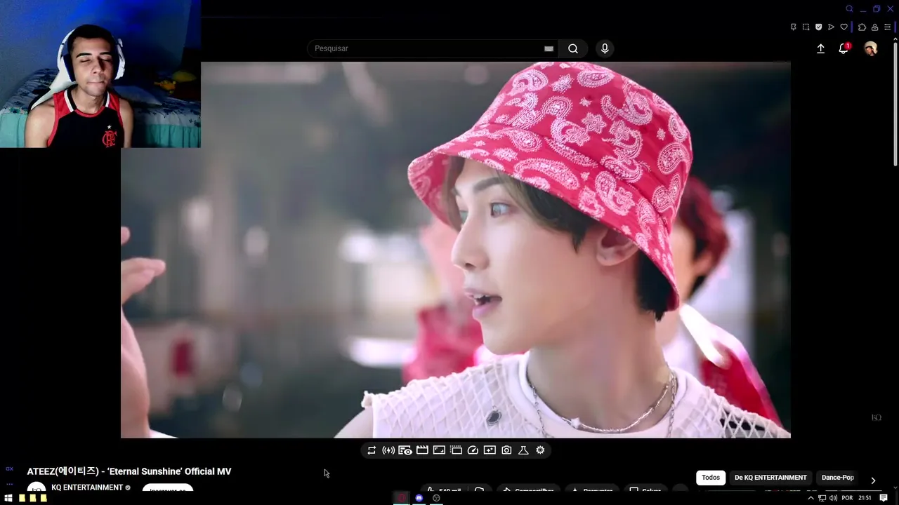Expand the system tray hidden icons chevron
899x505 pixels.
tap(811, 498)
